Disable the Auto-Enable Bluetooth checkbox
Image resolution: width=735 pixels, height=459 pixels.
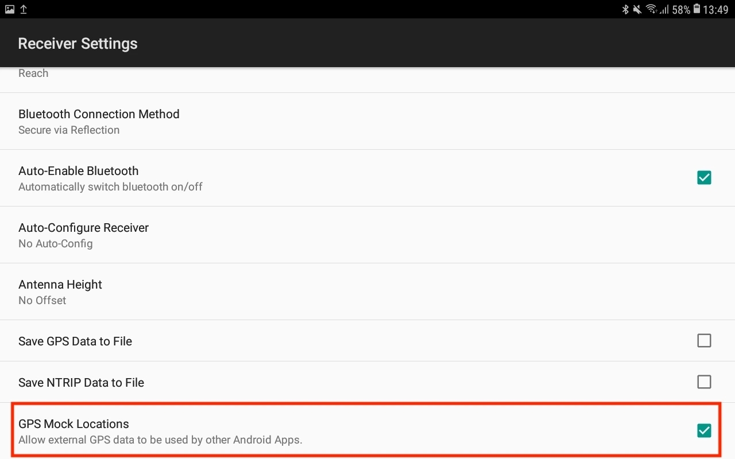(704, 178)
